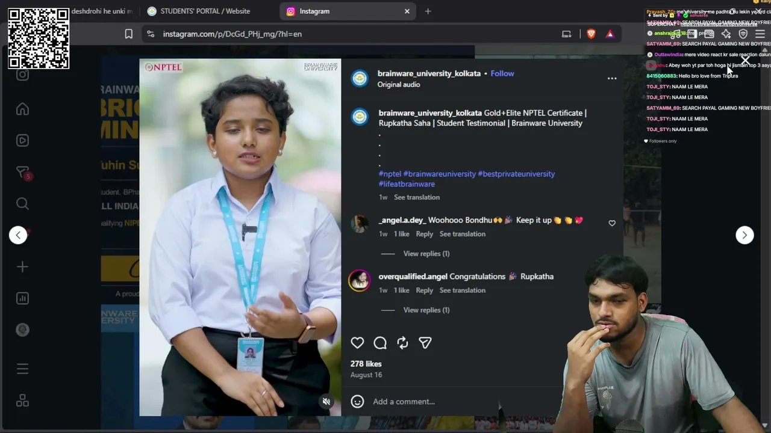771x433 pixels.
Task: Click the #bestprivateuniversity hashtag
Action: coord(516,174)
